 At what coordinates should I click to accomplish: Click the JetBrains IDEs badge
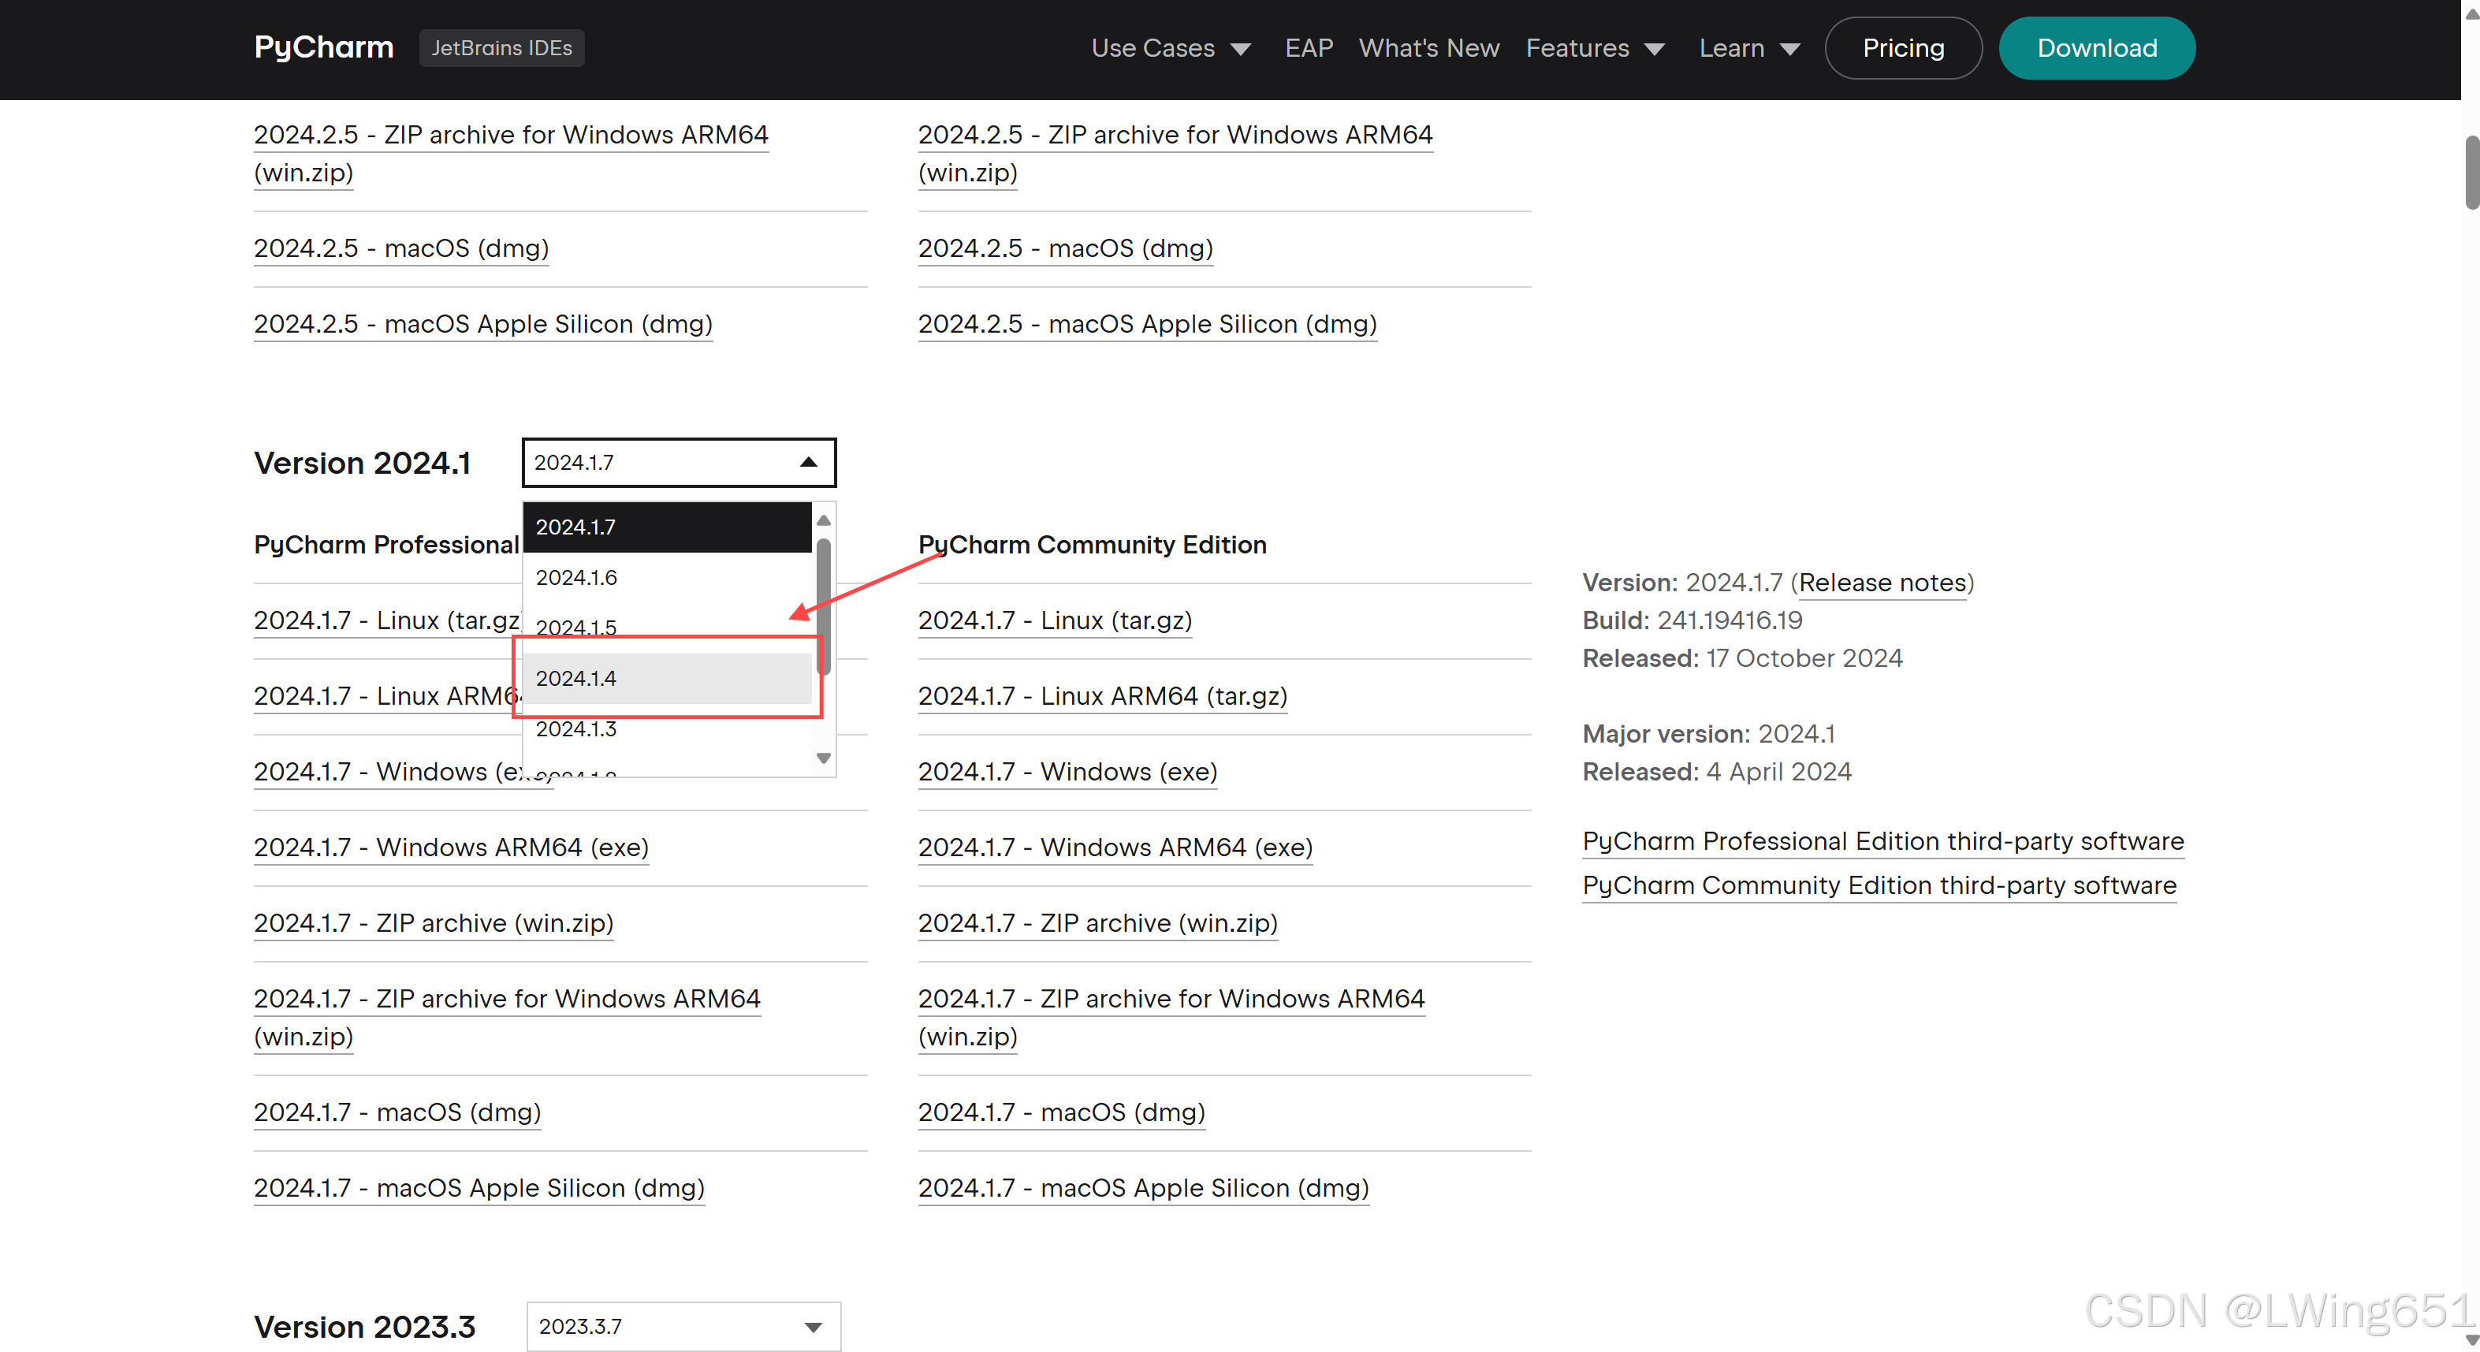pos(501,47)
